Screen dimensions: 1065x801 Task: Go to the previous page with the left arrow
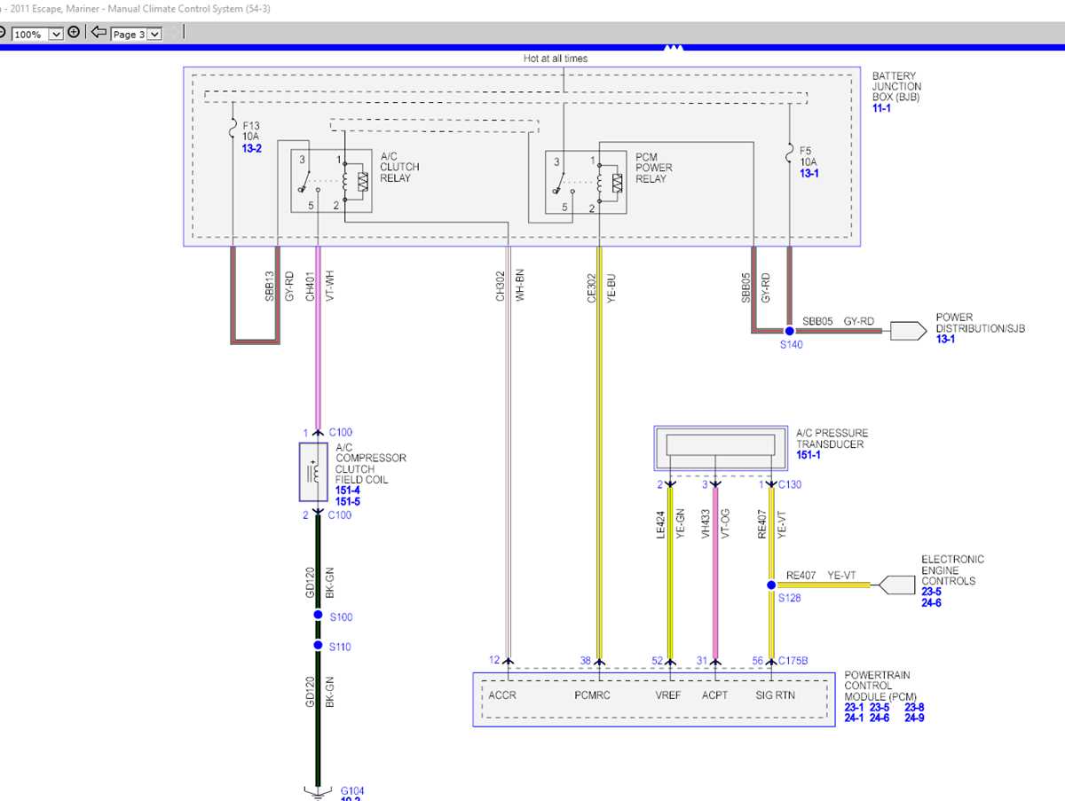[x=99, y=33]
